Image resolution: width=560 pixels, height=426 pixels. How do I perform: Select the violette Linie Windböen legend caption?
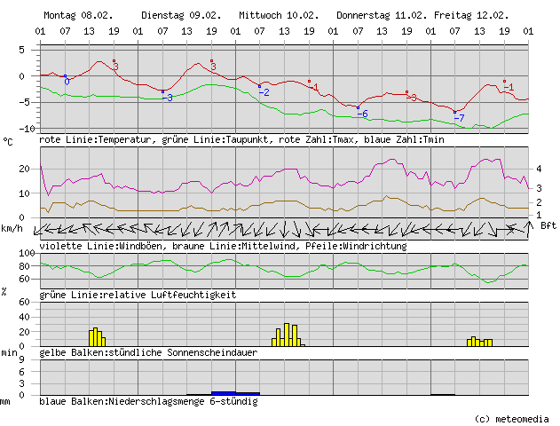pyautogui.click(x=223, y=246)
